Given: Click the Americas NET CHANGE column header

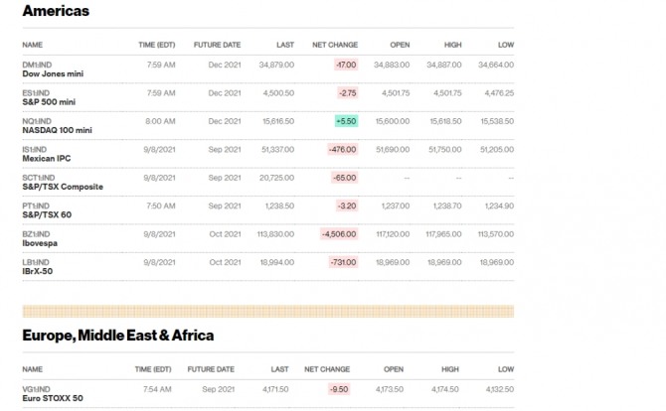Looking at the screenshot, I should point(335,45).
